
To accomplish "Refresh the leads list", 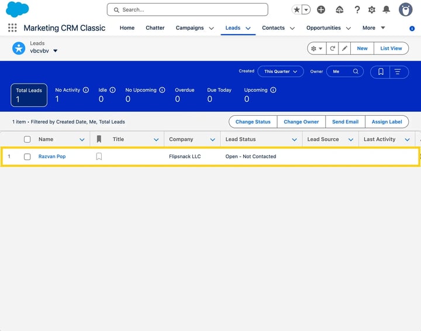I will 332,49.
